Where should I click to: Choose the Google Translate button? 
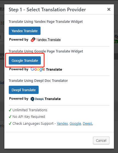click(25, 60)
